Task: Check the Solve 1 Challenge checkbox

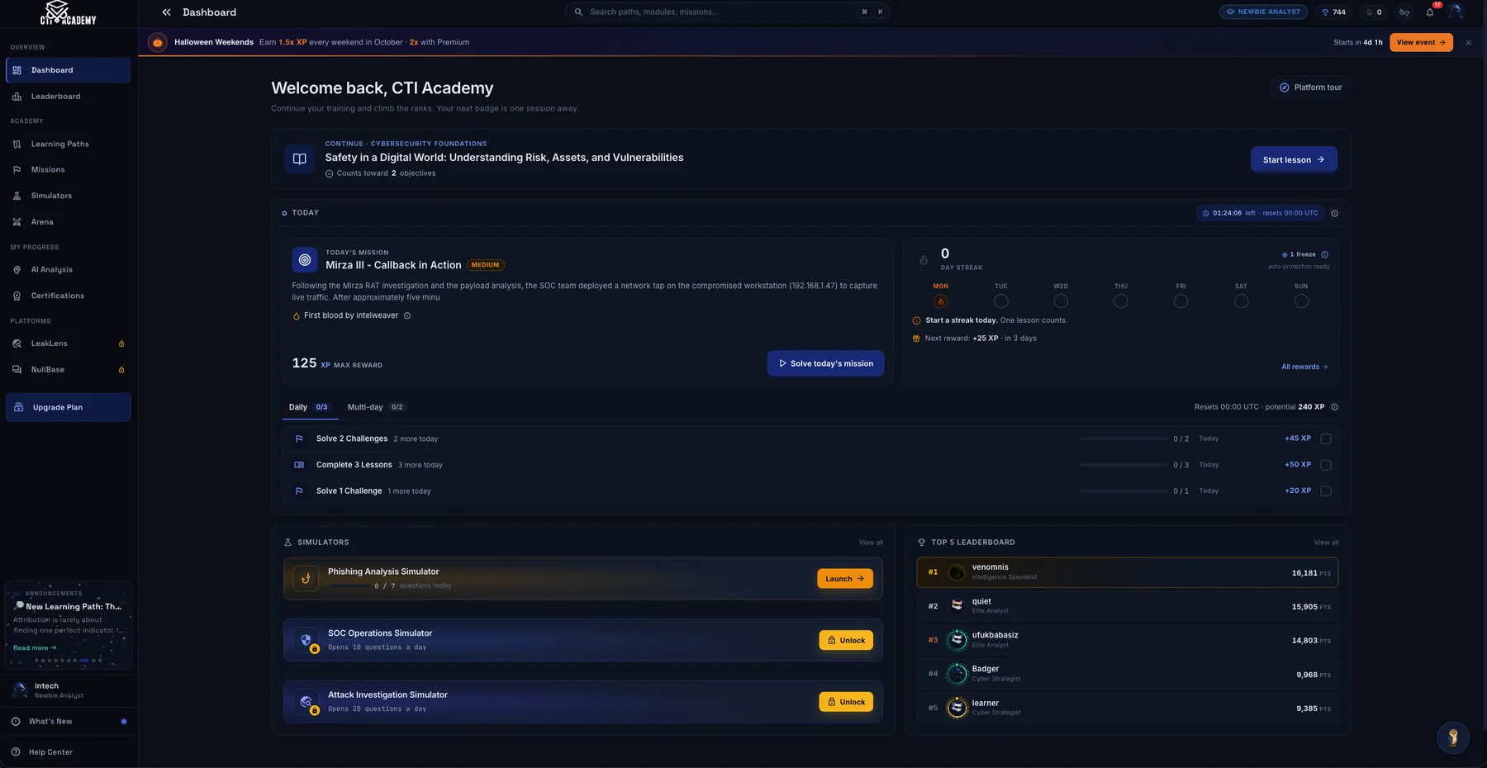Action: [x=1326, y=491]
